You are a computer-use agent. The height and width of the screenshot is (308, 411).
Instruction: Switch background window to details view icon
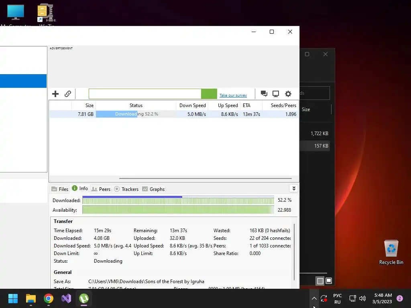coord(320,281)
